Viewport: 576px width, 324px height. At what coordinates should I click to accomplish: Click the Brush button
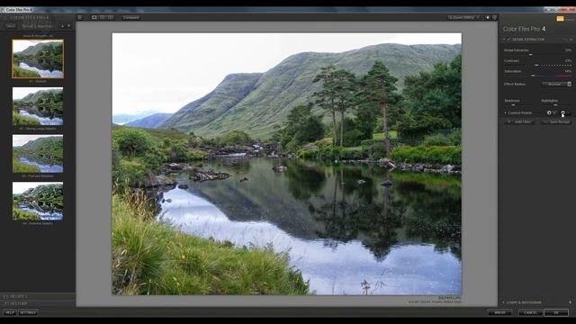coord(499,312)
